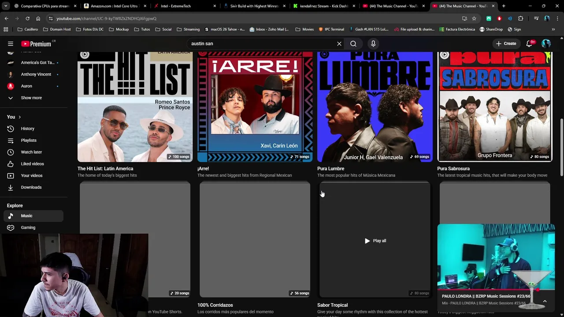Switch to the Intel - ExtremeTech tab
The width and height of the screenshot is (564, 317).
click(184, 6)
